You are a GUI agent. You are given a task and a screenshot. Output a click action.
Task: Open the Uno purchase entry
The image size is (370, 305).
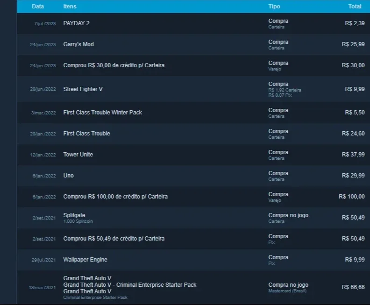[x=193, y=176]
